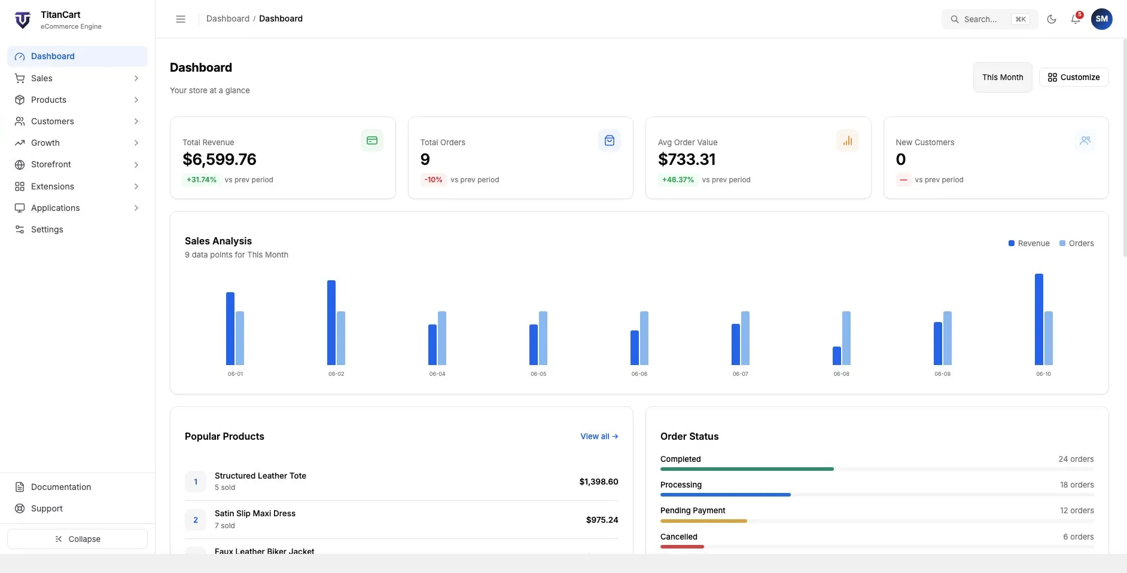Screen dimensions: 1127x573
Task: Click the 06-08 orders bar in chart
Action: 846,338
